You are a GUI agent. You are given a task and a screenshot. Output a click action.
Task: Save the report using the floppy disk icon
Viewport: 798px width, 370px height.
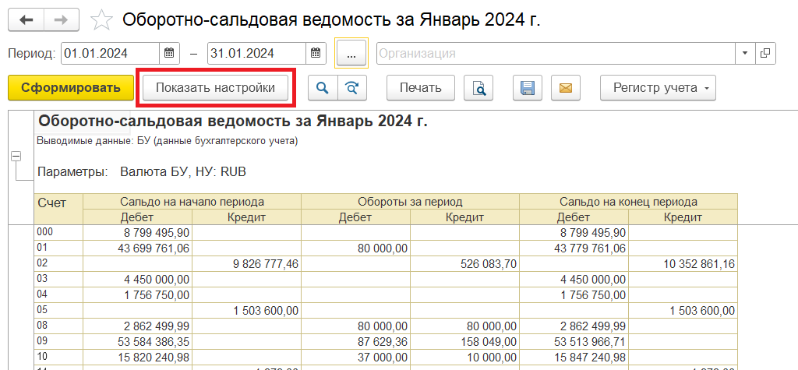(x=528, y=88)
